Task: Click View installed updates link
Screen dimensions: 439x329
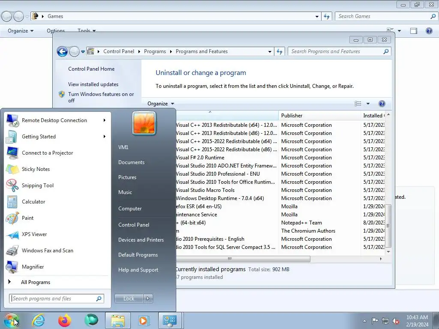Action: pyautogui.click(x=93, y=84)
